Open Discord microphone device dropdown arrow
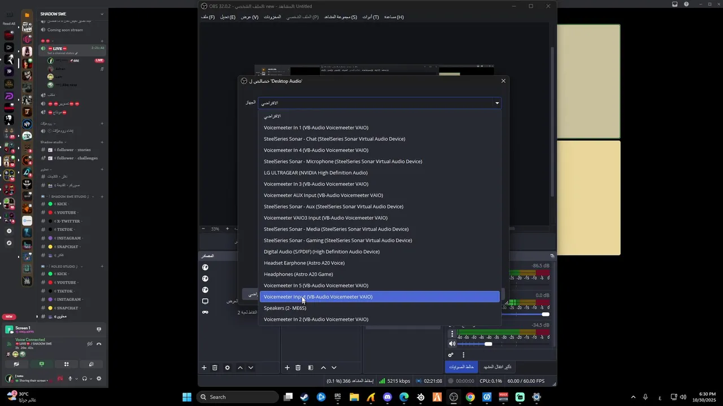723x406 pixels. (x=77, y=378)
